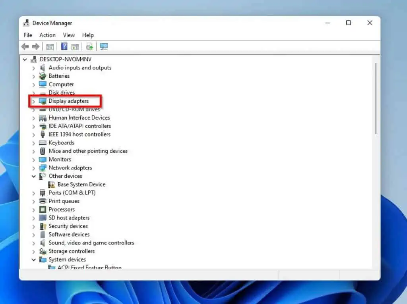Click the Device Manager title bar icon
This screenshot has width=407, height=304.
(26, 23)
